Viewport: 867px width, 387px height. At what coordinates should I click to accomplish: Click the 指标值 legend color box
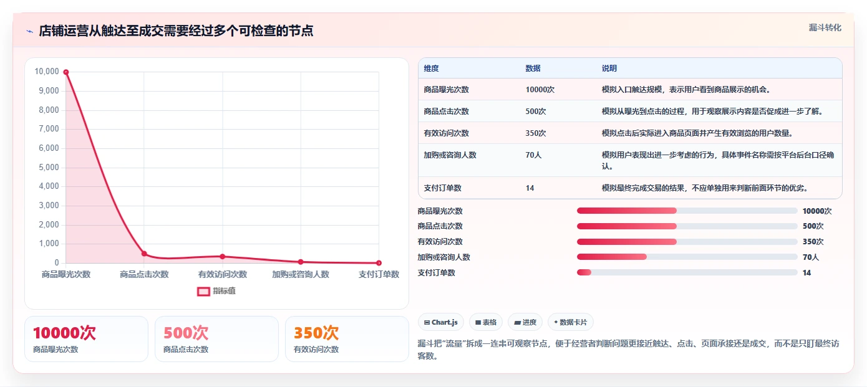point(203,291)
